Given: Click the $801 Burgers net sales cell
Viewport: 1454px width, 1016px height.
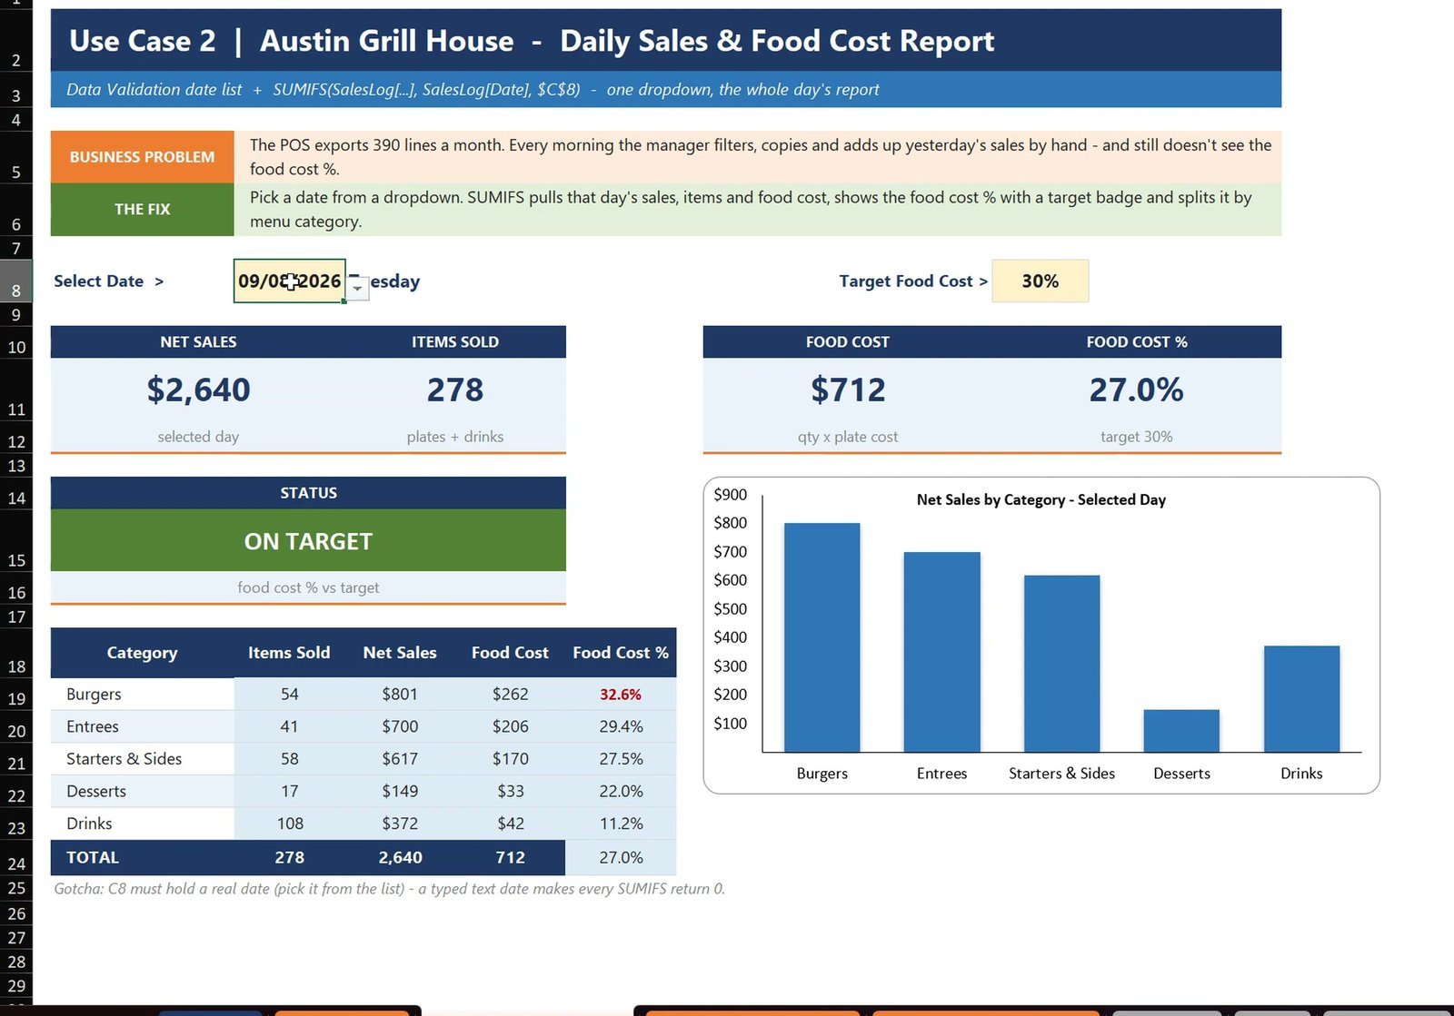Looking at the screenshot, I should pyautogui.click(x=400, y=695).
